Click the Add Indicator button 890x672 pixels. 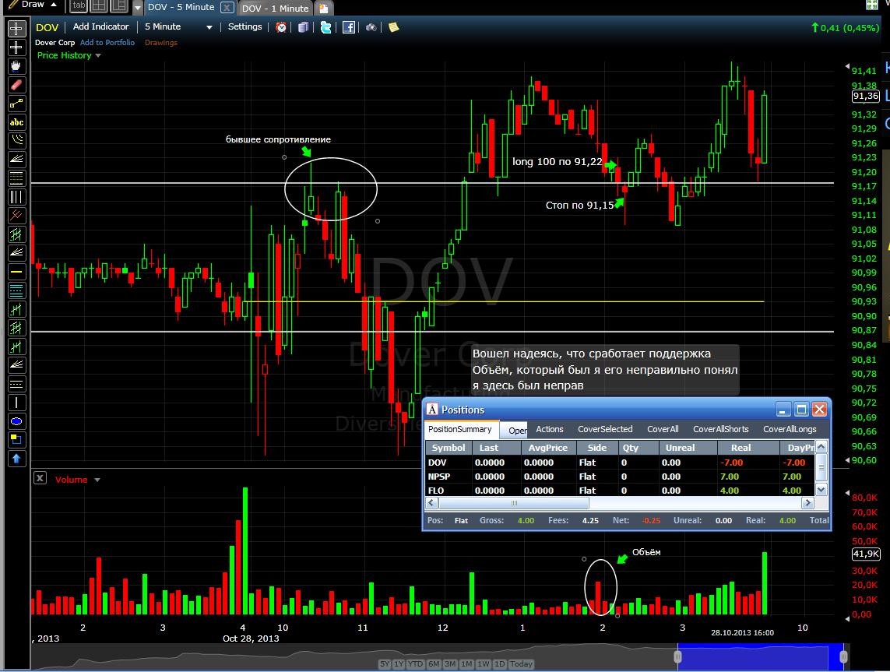pyautogui.click(x=101, y=26)
